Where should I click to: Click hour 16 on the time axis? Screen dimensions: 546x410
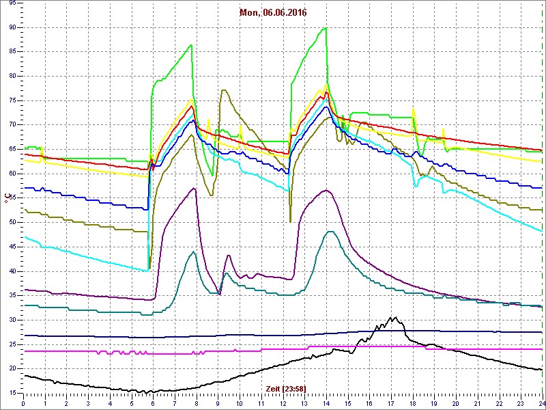pyautogui.click(x=369, y=402)
